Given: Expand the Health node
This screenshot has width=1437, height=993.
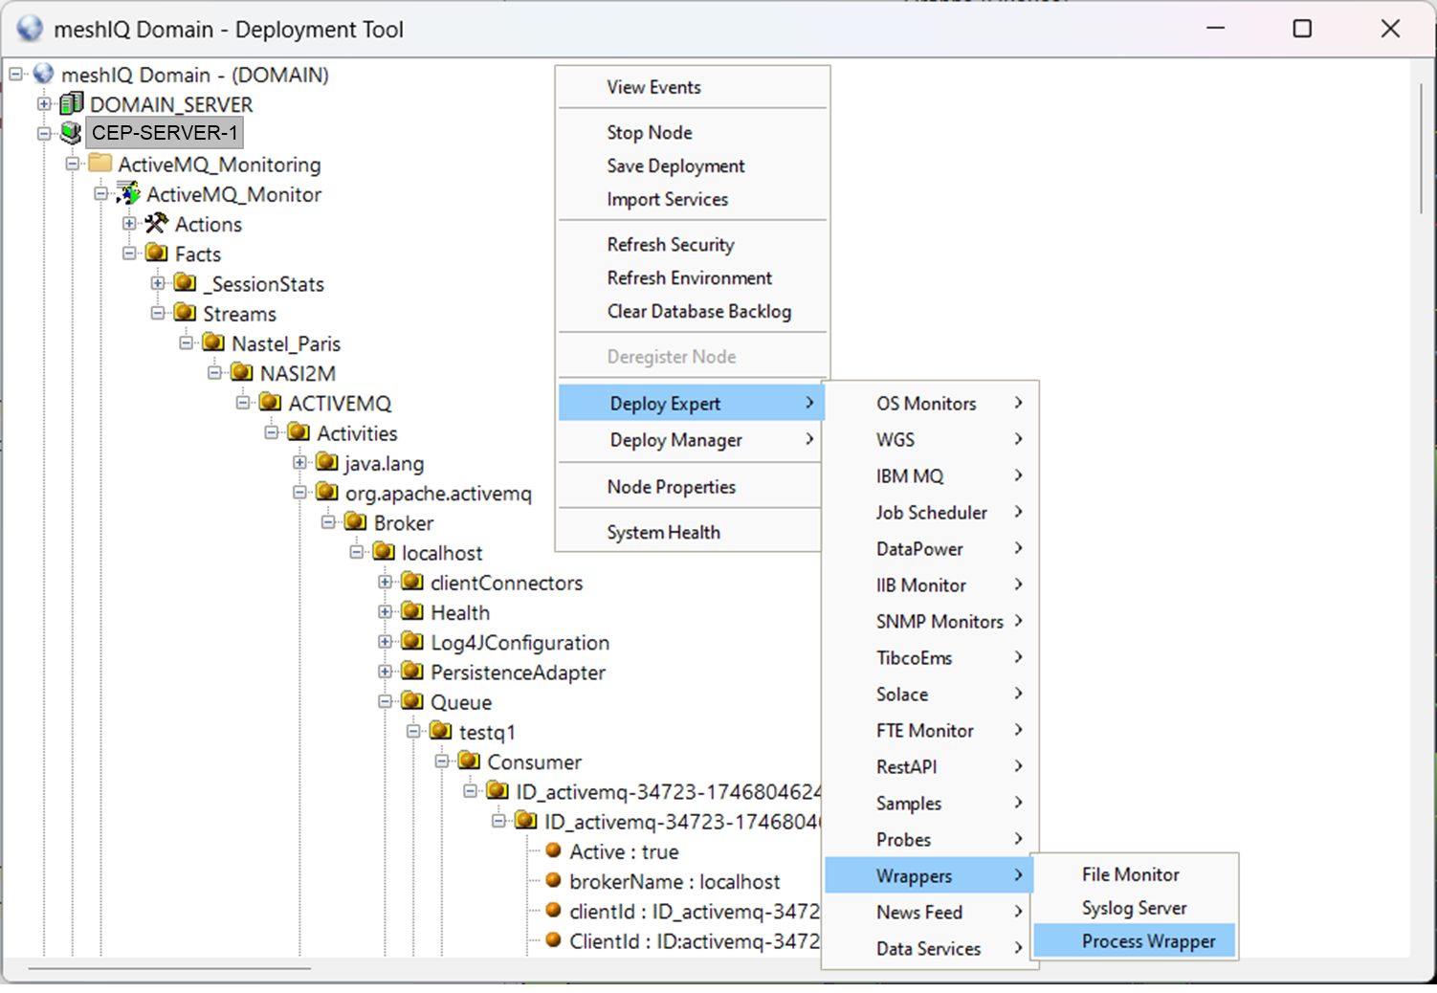Looking at the screenshot, I should click(385, 611).
